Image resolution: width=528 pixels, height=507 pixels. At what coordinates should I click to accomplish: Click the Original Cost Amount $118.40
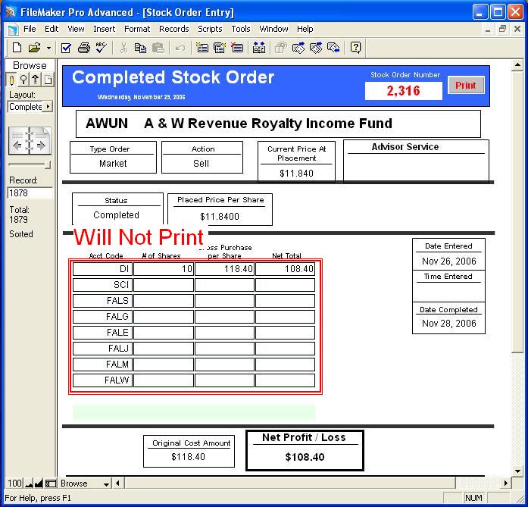tap(188, 457)
